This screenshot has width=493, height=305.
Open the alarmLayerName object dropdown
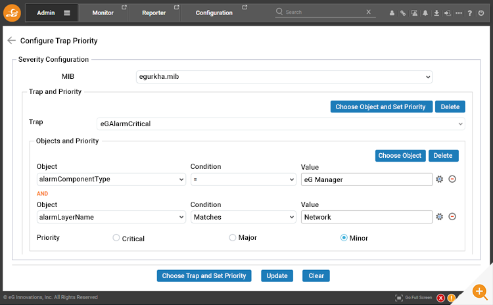(x=111, y=217)
